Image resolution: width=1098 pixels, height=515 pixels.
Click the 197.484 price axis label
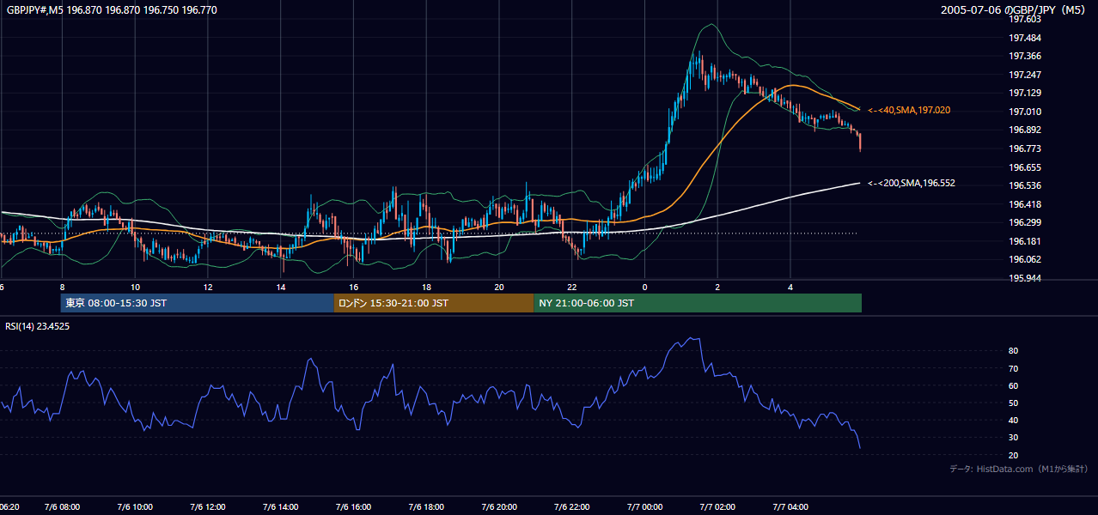pos(1025,38)
